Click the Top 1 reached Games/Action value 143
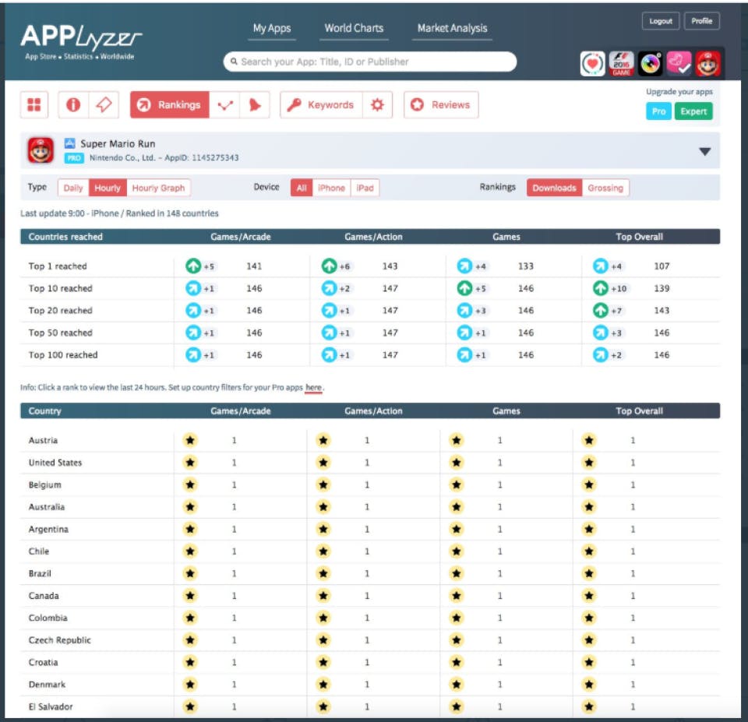 click(390, 266)
